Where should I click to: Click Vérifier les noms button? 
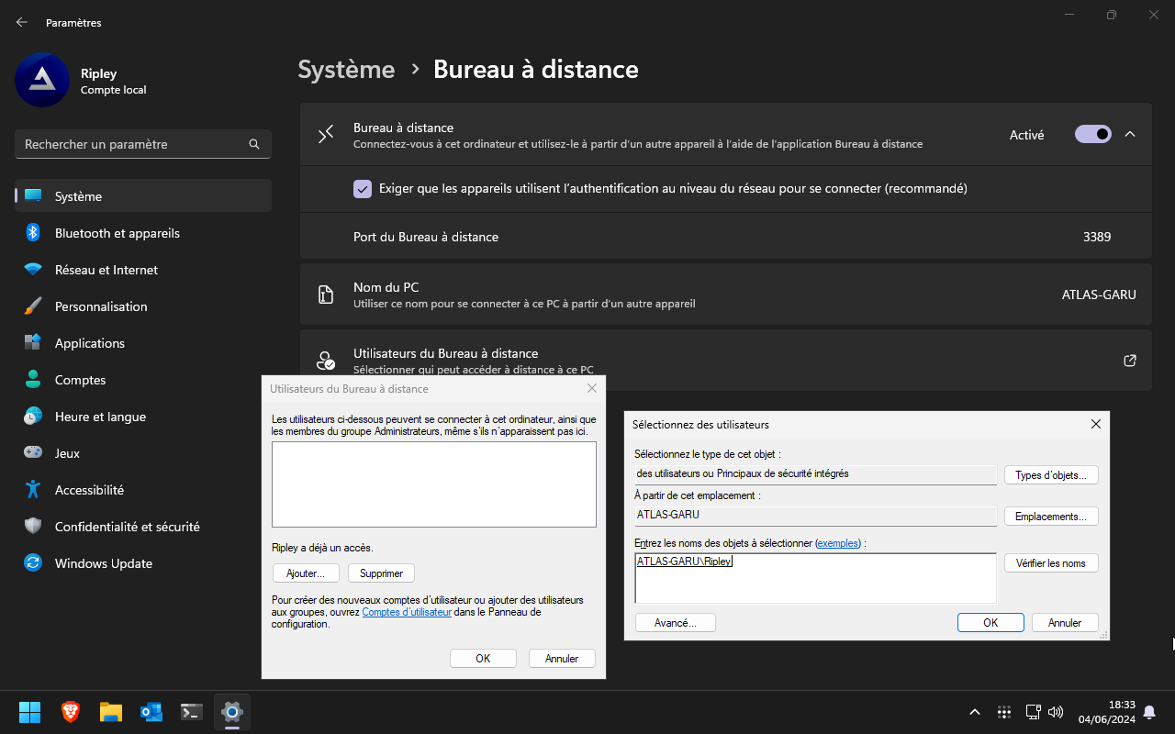(x=1051, y=563)
